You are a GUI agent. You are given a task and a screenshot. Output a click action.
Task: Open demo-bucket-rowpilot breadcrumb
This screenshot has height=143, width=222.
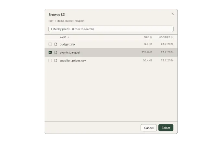71,21
